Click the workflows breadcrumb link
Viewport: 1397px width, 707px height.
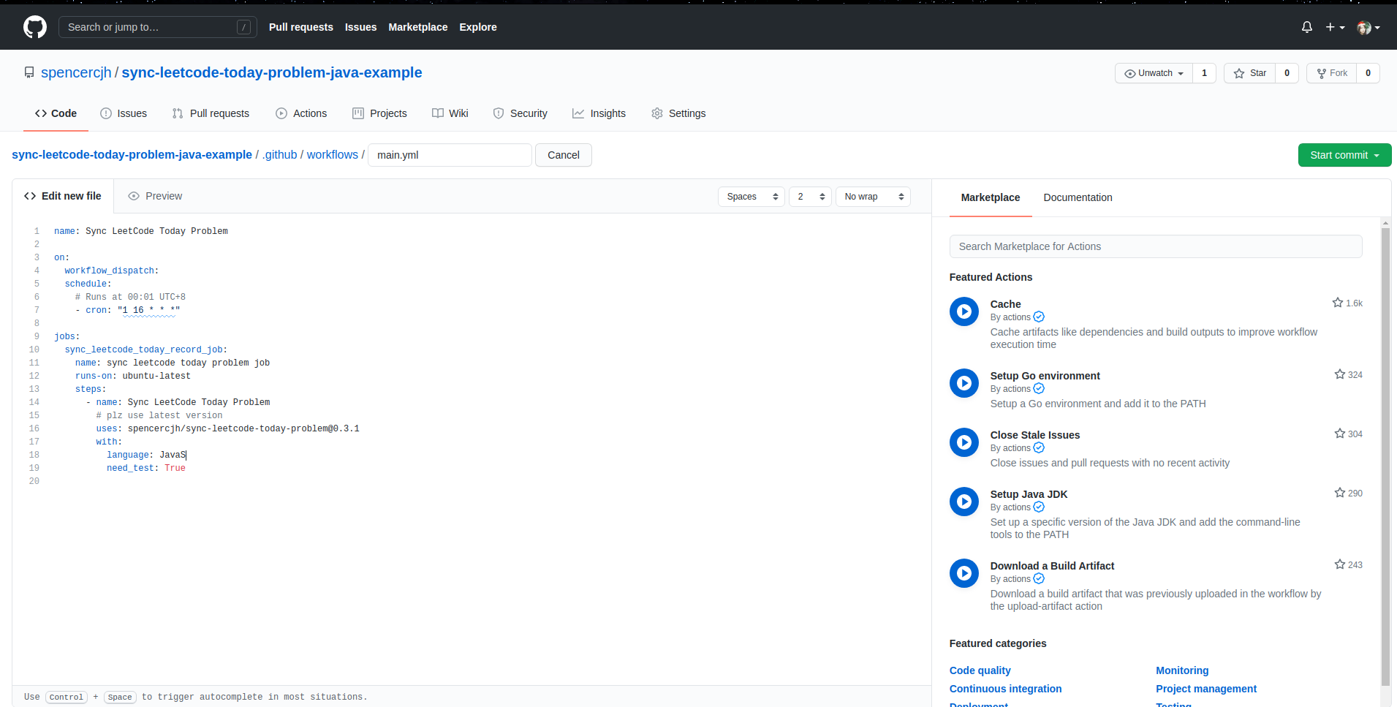[333, 155]
